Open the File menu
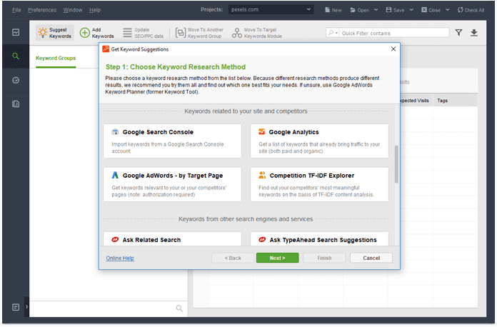 (x=16, y=10)
